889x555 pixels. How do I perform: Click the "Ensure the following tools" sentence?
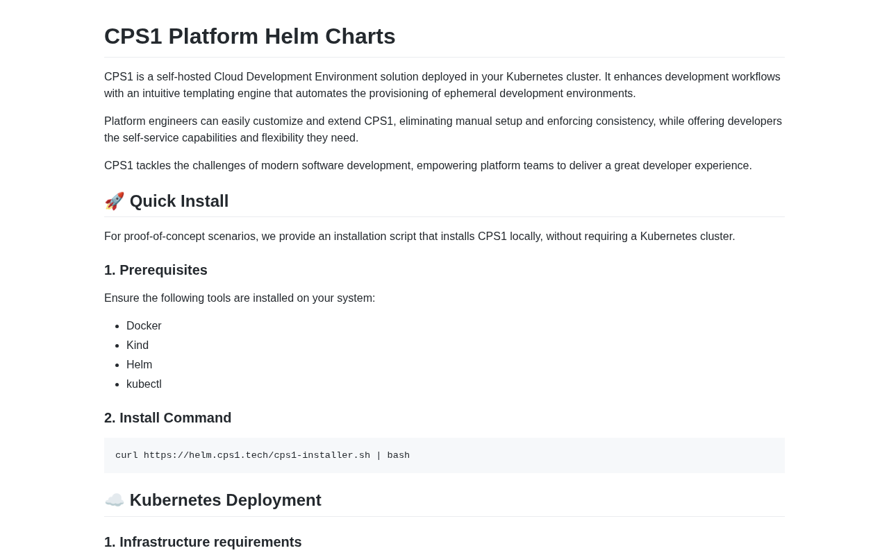(x=240, y=298)
